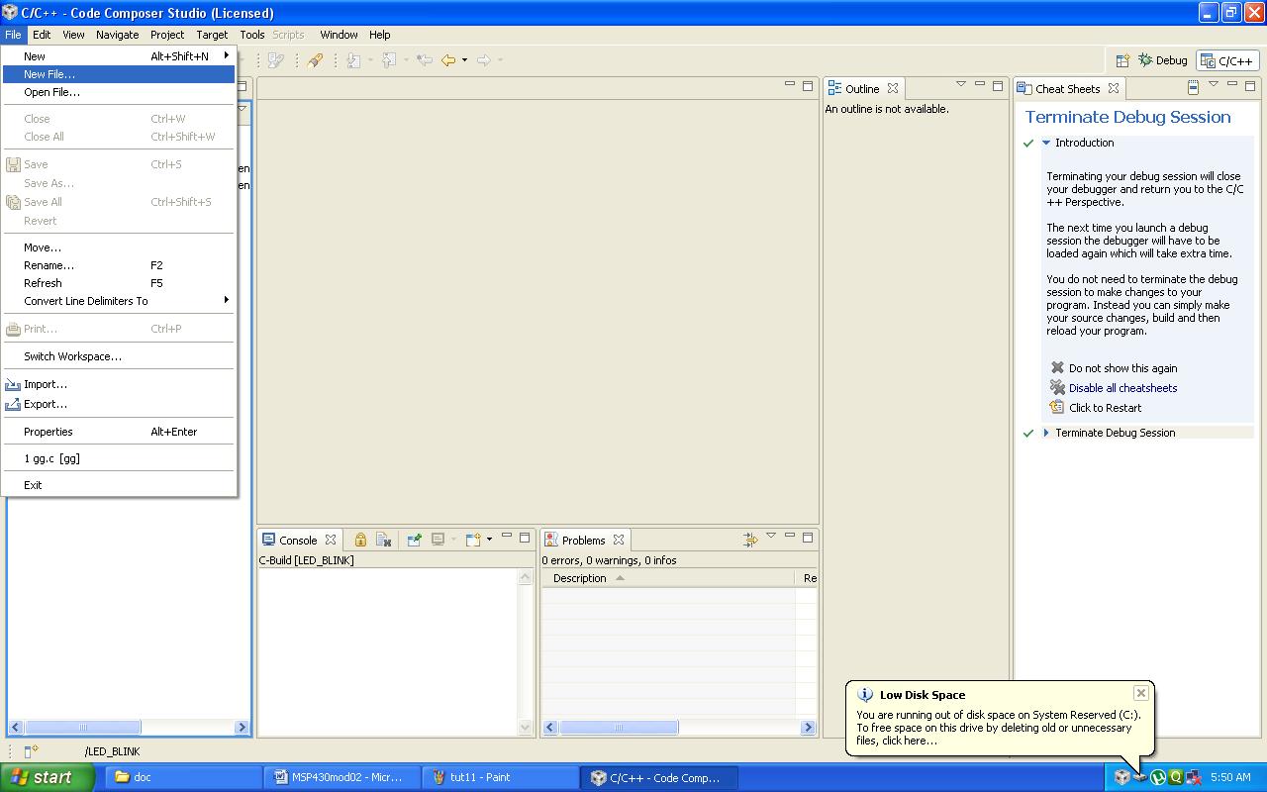Click project explorer scroll right arrow

242,728
